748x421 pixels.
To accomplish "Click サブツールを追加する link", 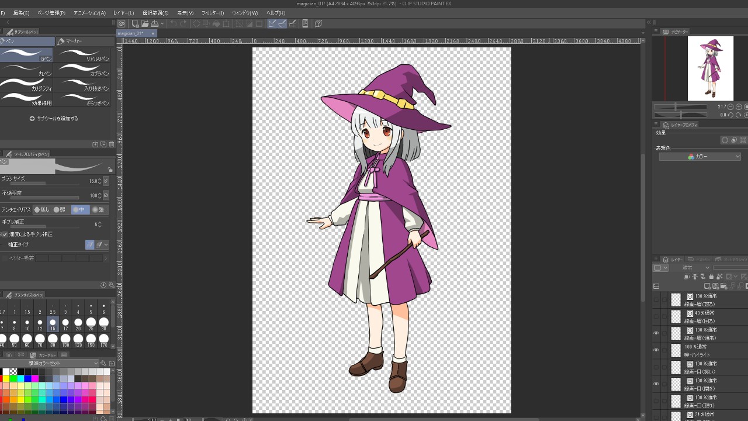I will (x=54, y=118).
